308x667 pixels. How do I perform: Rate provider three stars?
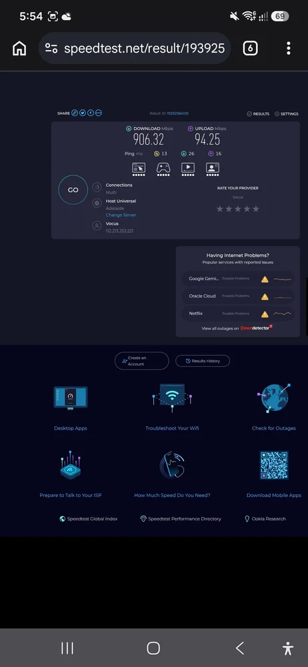pyautogui.click(x=238, y=209)
